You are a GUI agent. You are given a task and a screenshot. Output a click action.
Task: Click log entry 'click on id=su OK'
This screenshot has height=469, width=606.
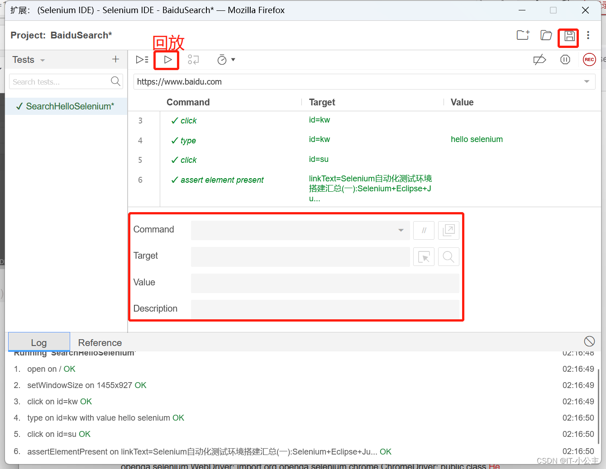pos(59,434)
